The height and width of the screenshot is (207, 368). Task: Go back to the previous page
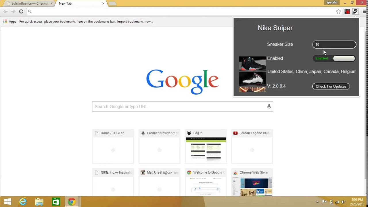coord(5,11)
